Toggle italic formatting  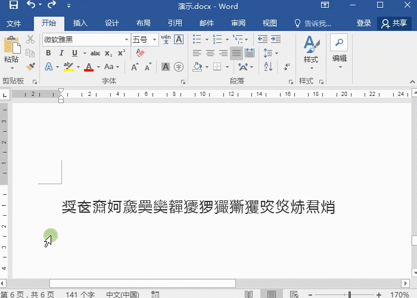pos(61,53)
